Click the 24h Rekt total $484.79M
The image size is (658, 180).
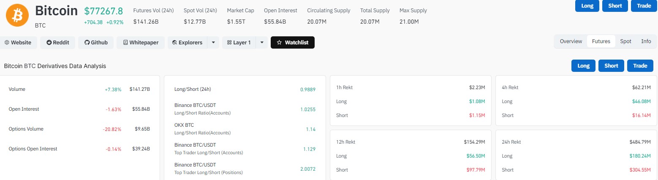(x=640, y=142)
